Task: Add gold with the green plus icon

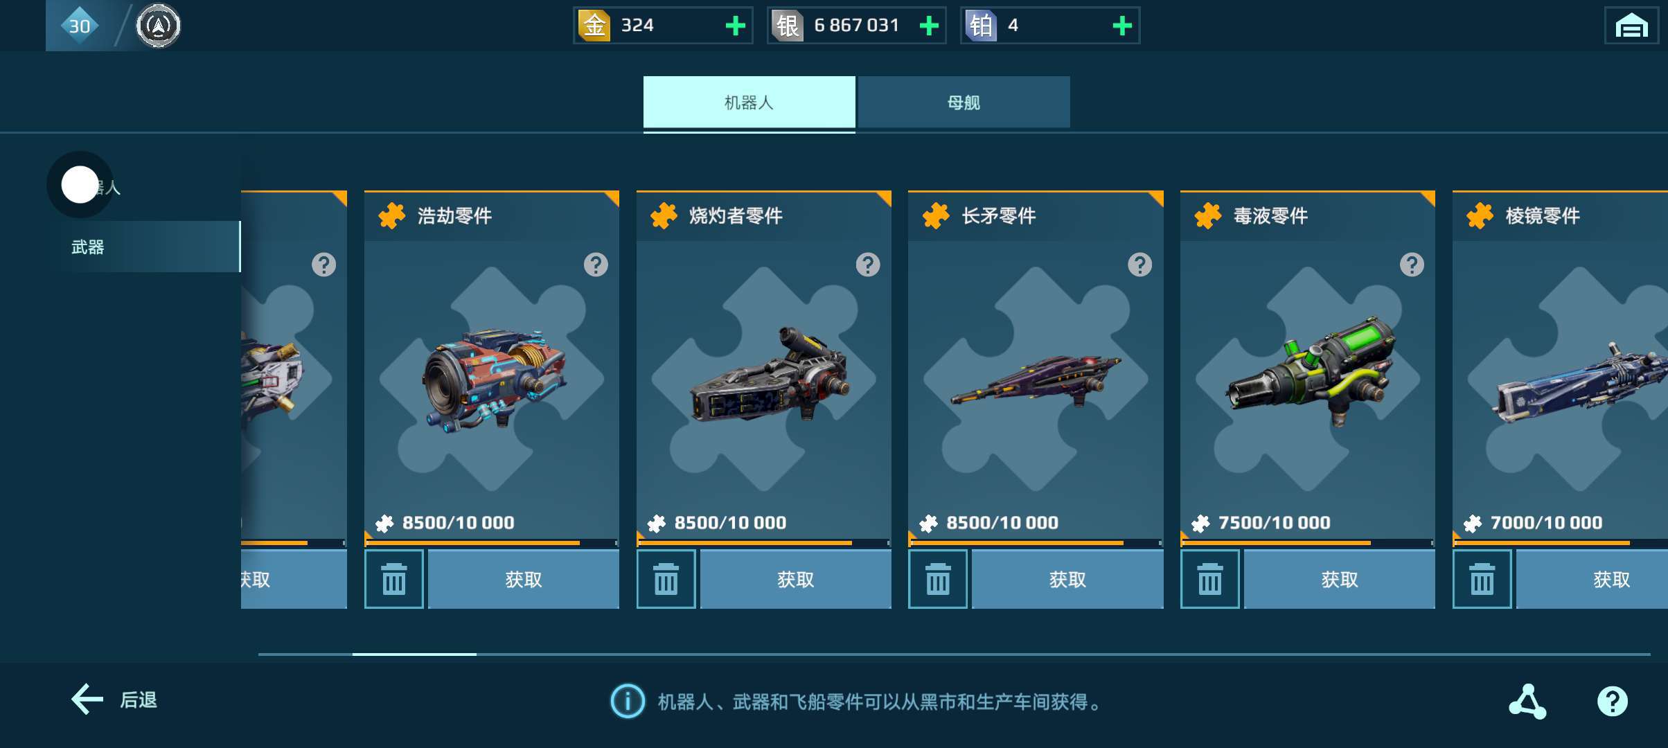Action: coord(735,26)
